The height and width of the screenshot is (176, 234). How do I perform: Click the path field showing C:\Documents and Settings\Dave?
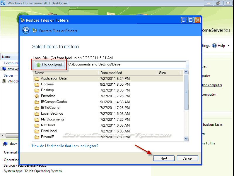[127, 64]
